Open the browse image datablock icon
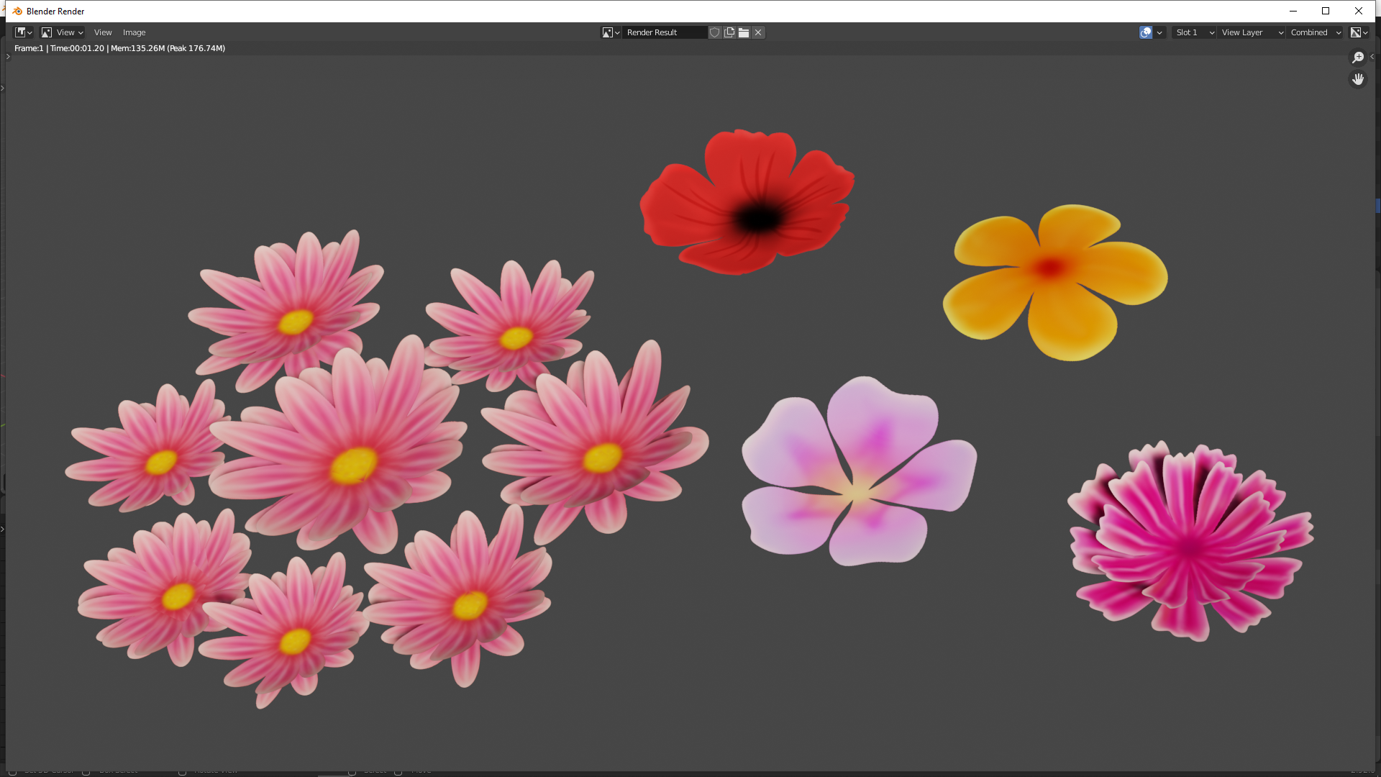1381x777 pixels. [611, 32]
